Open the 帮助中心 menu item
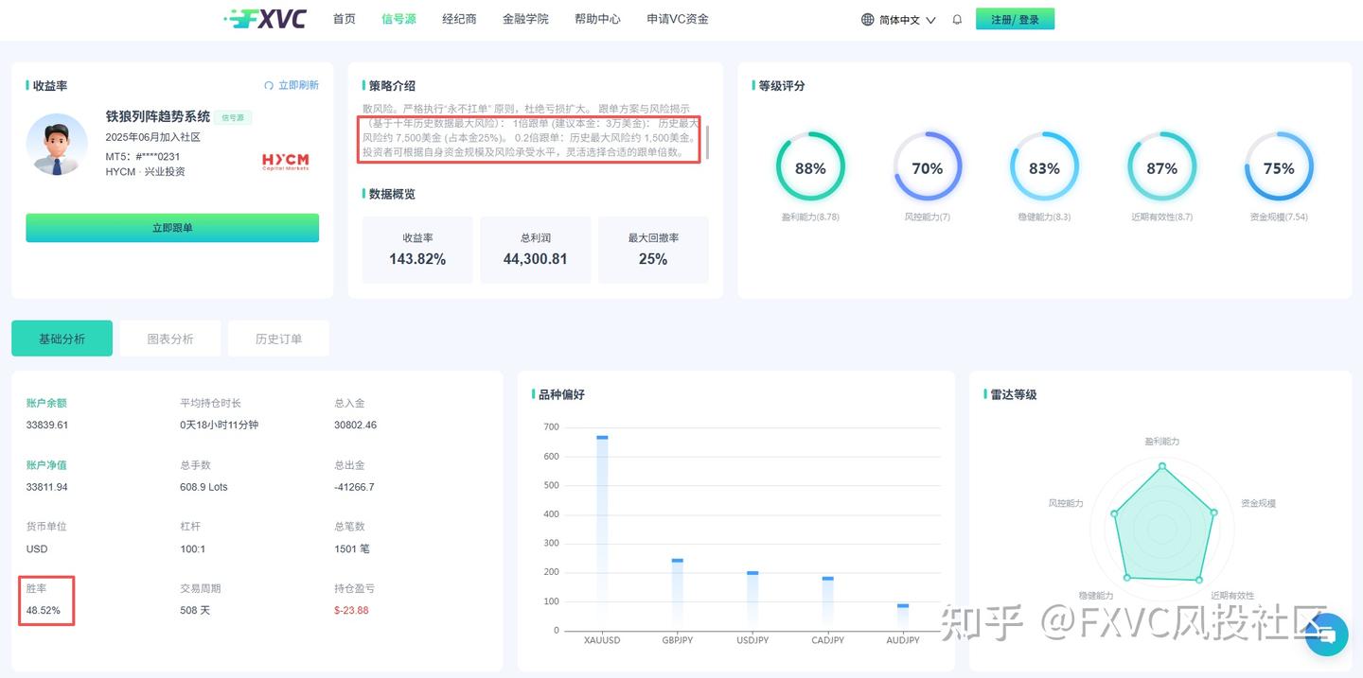This screenshot has height=678, width=1363. pyautogui.click(x=597, y=18)
